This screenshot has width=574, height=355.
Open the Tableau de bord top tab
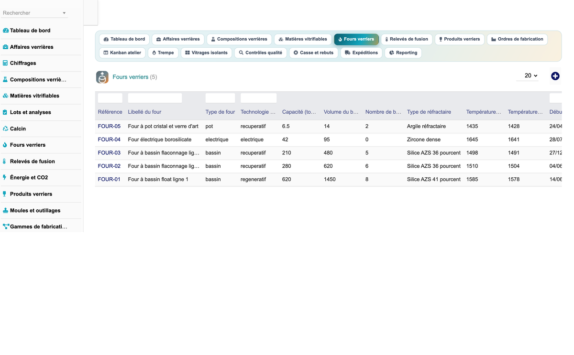tap(124, 39)
